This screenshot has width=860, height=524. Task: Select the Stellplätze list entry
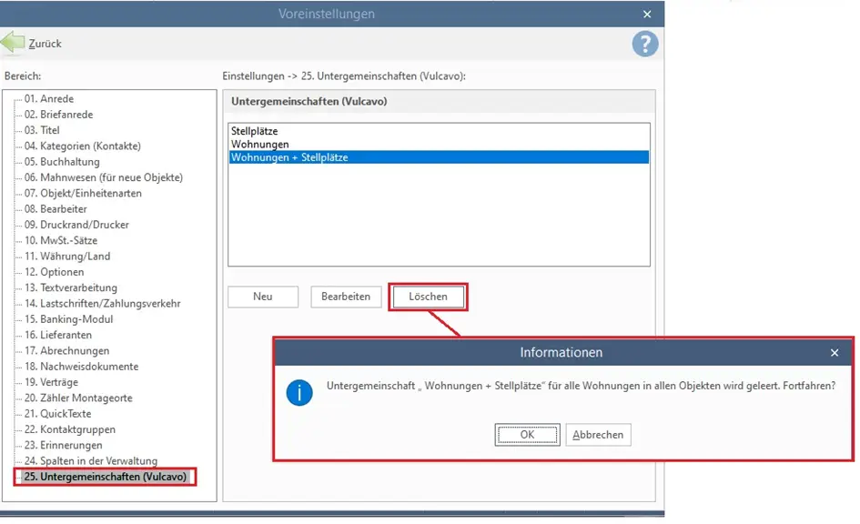255,131
